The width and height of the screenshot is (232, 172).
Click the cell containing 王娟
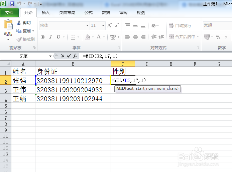tap(23, 98)
